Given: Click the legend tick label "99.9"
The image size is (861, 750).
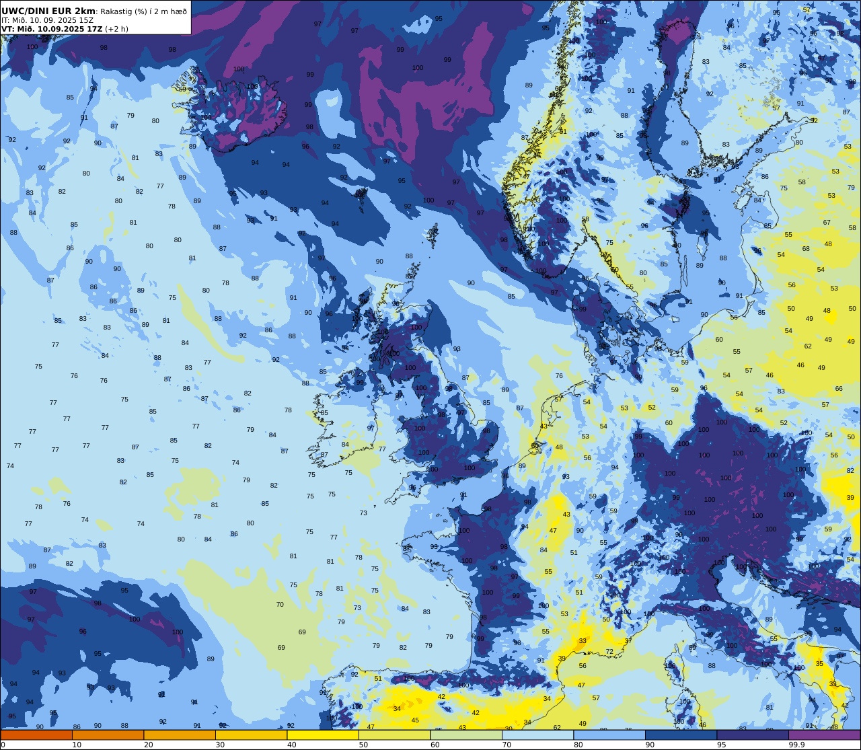Looking at the screenshot, I should tap(797, 745).
